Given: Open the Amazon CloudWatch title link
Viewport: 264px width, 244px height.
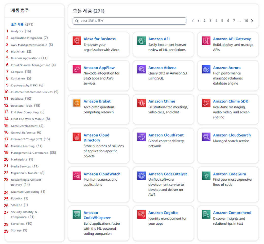Looking at the screenshot, I should [x=102, y=174].
